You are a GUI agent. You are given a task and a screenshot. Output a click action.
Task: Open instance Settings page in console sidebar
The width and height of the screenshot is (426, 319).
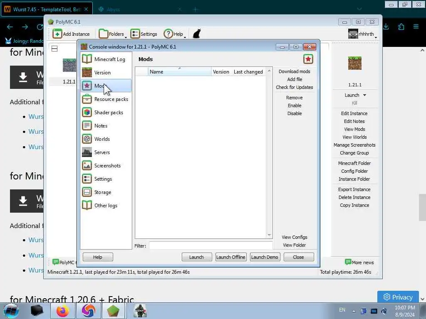tap(106, 179)
